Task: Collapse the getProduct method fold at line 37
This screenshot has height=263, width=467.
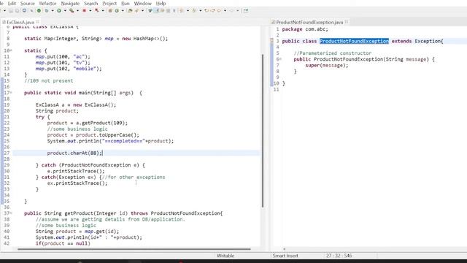Action: (x=11, y=213)
